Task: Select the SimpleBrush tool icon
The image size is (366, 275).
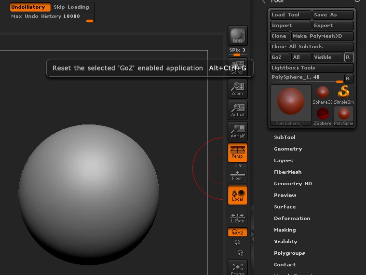Action: coord(343,95)
